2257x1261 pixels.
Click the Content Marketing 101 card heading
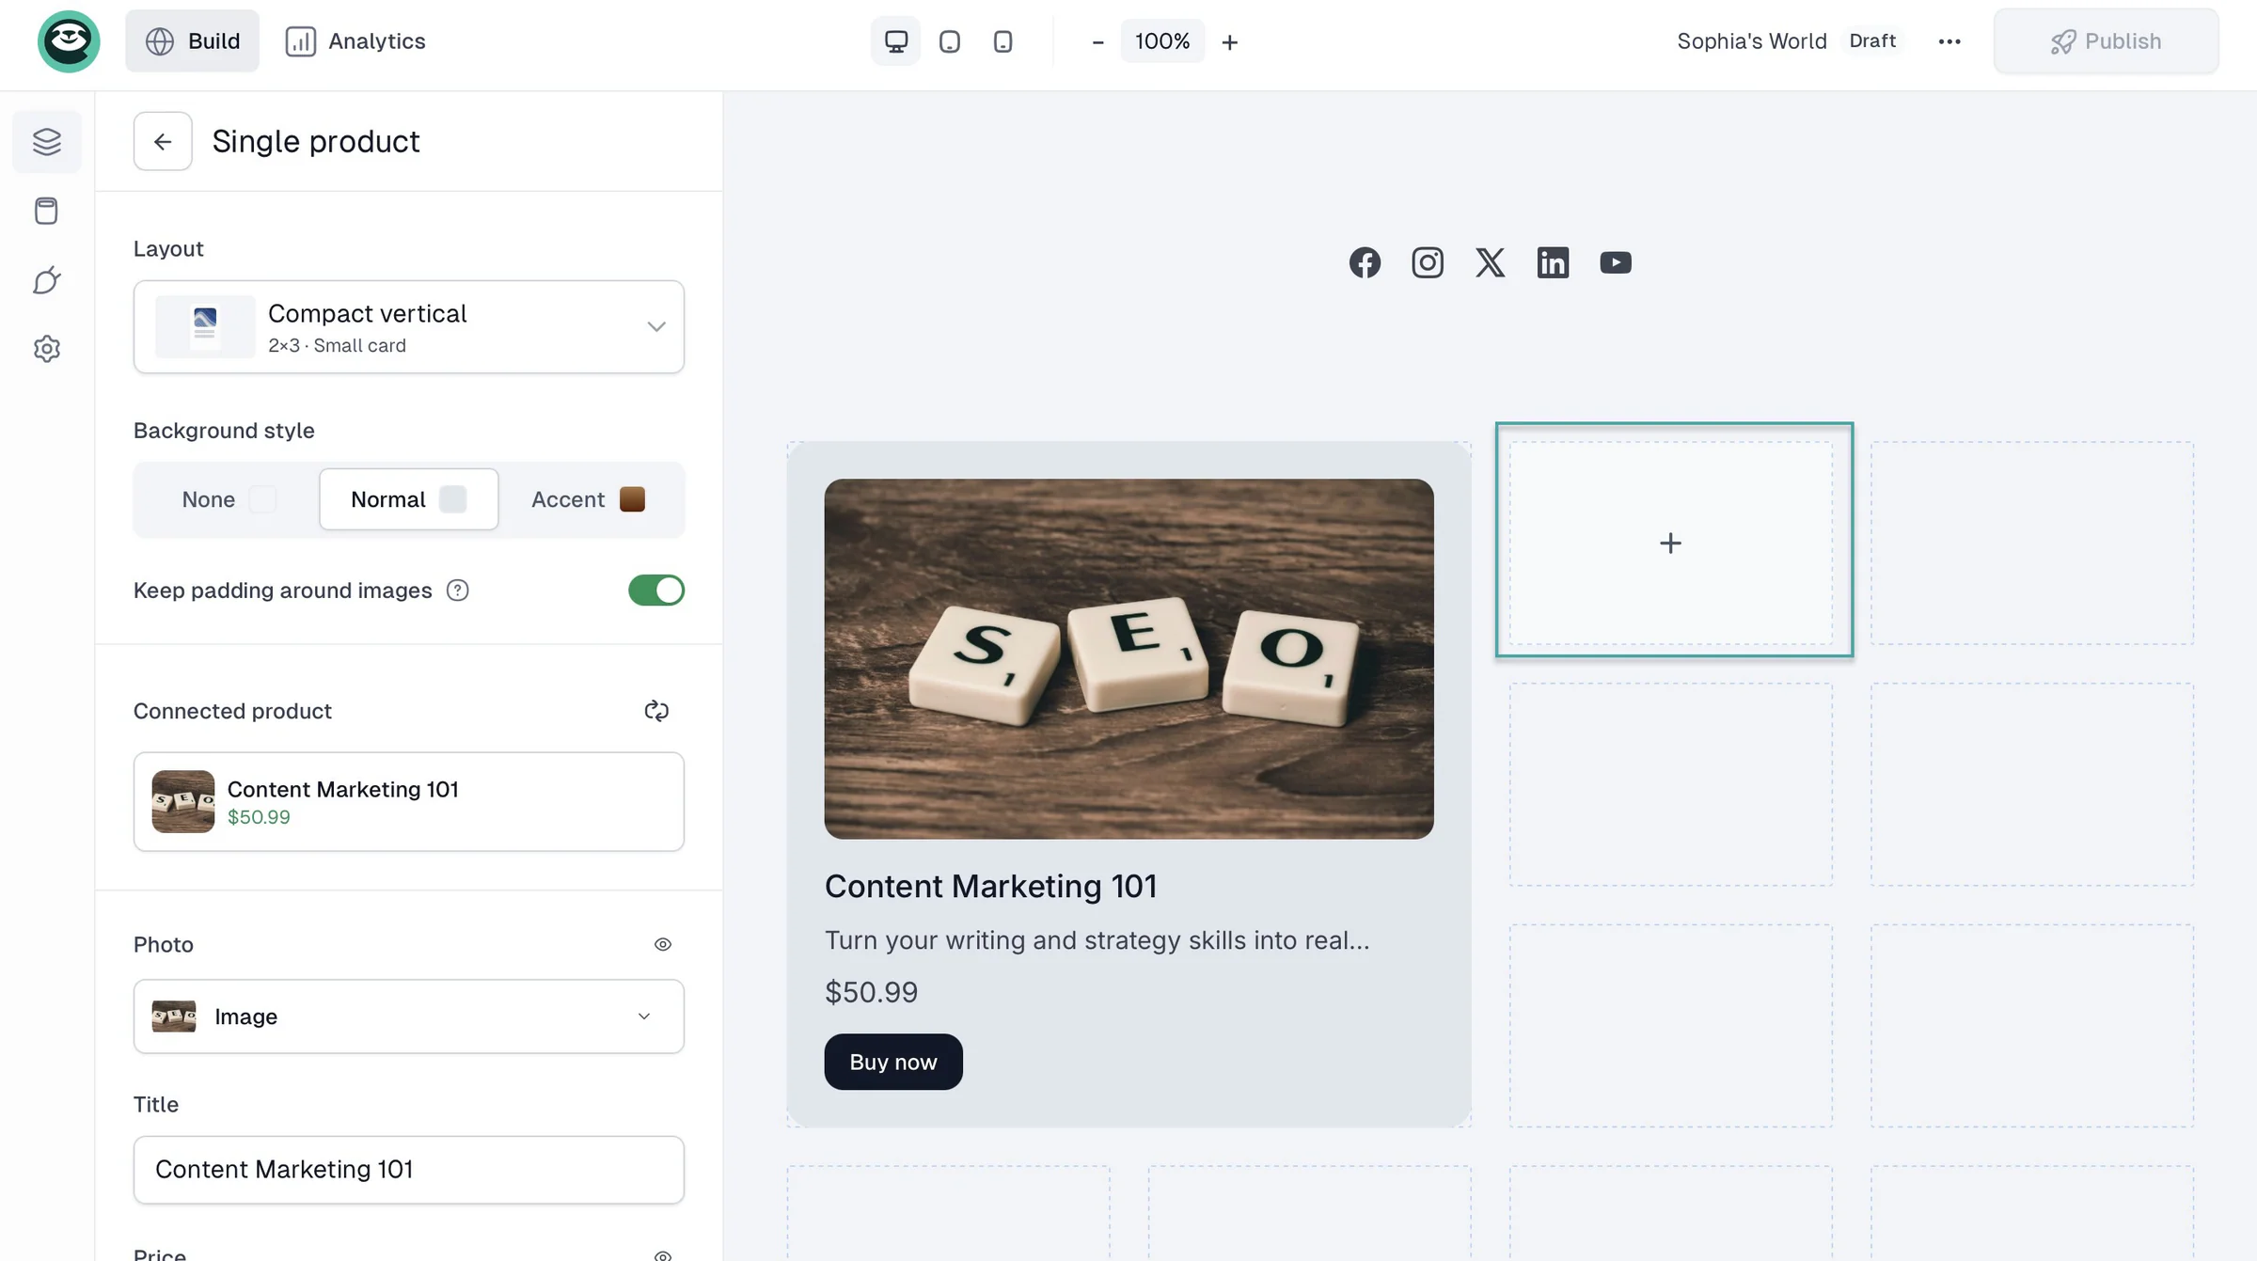(x=990, y=886)
